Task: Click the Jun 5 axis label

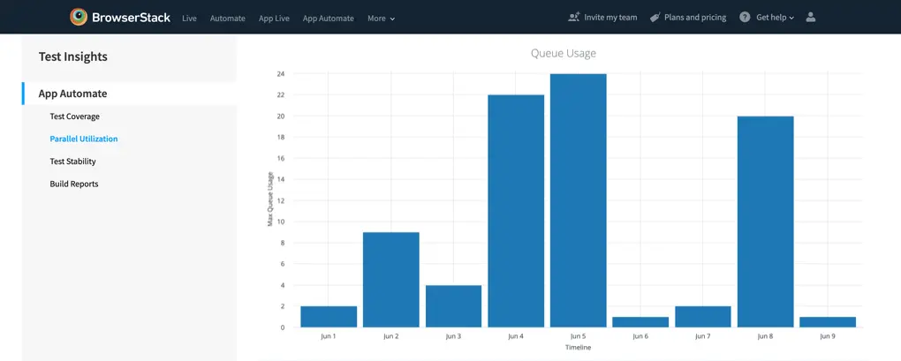Action: 578,336
